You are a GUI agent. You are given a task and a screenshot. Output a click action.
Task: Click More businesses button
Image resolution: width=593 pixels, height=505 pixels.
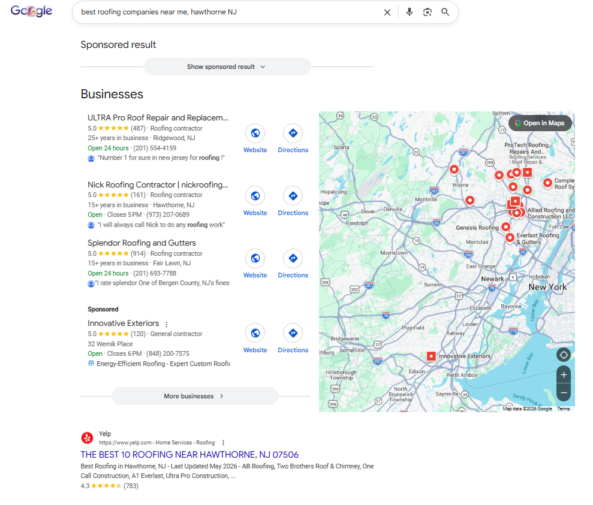195,396
